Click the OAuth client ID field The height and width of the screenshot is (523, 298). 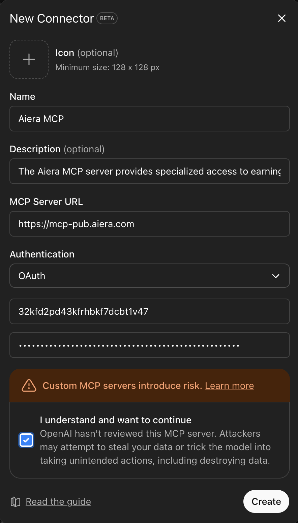[149, 311]
